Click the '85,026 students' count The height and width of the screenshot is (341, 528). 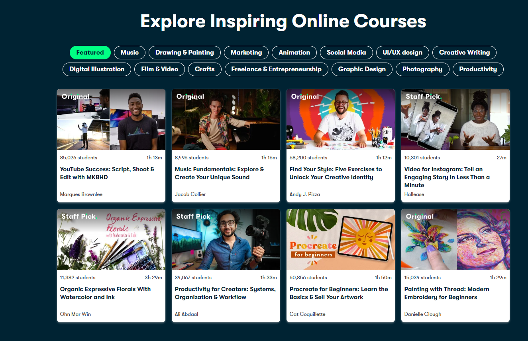pyautogui.click(x=79, y=158)
